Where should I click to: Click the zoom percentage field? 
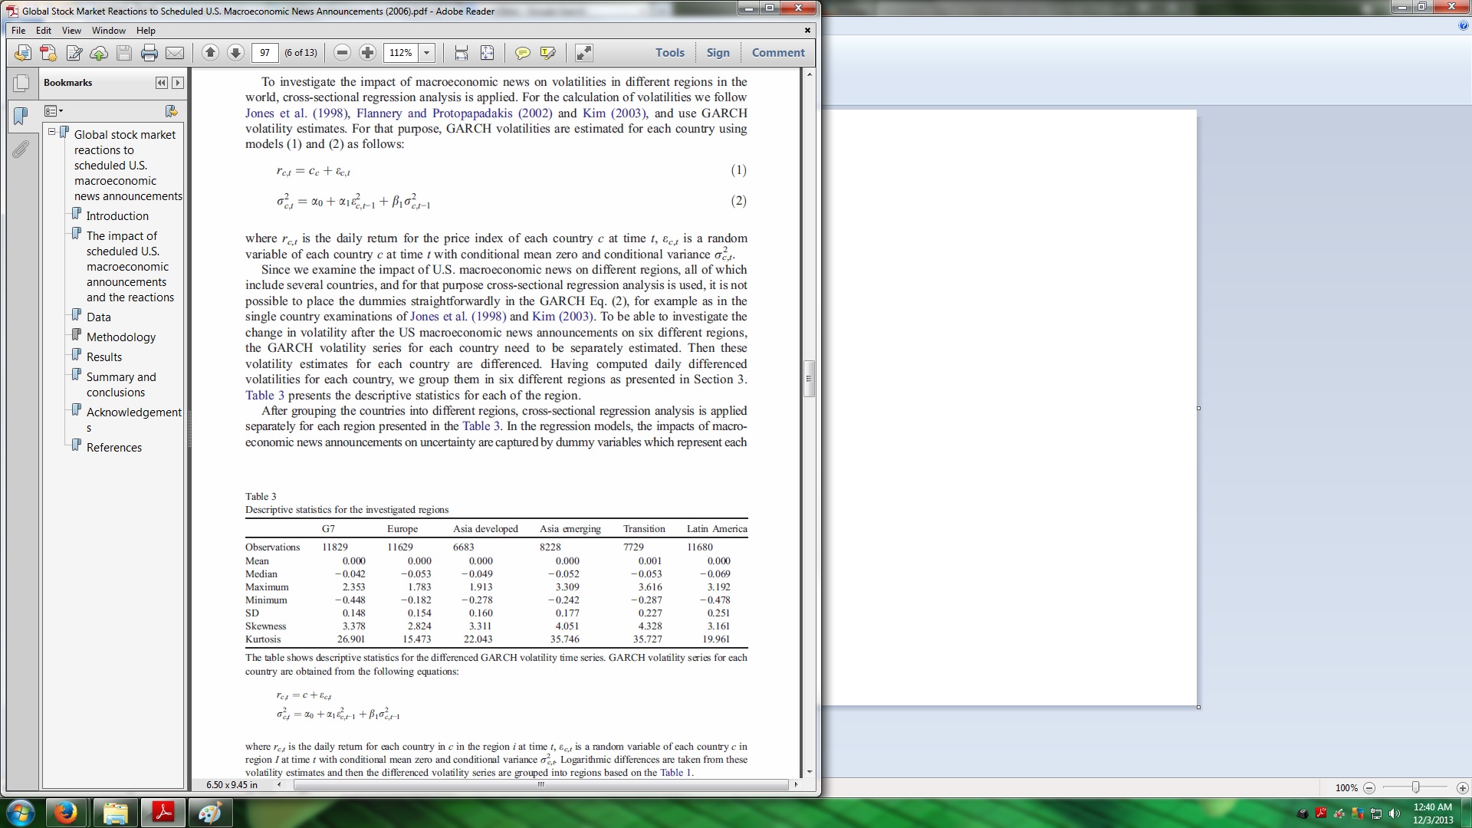(x=401, y=53)
